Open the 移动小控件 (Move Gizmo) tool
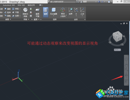 (x=63, y=12)
